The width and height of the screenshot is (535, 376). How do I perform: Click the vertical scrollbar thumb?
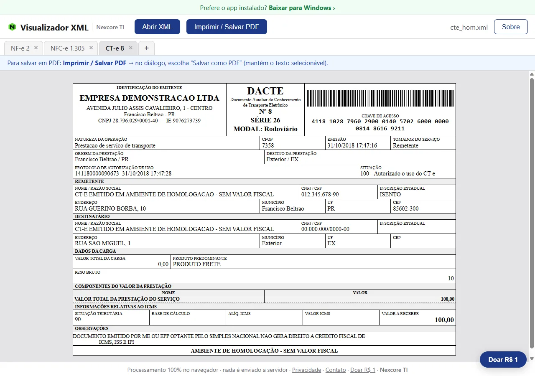(532, 213)
